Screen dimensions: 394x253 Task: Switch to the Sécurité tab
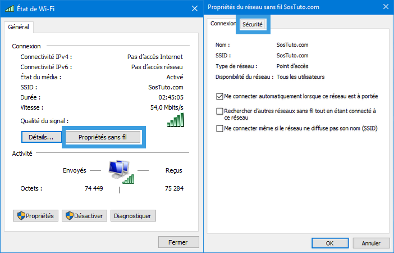[x=253, y=24]
